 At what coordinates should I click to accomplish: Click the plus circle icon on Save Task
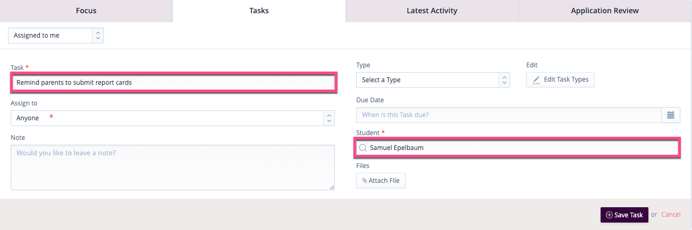(609, 215)
